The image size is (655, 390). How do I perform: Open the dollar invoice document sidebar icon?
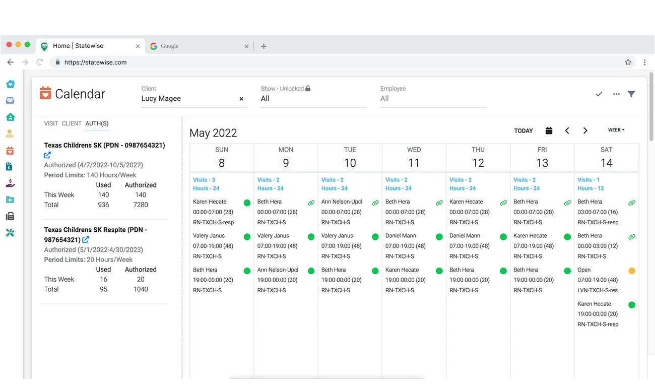pyautogui.click(x=9, y=167)
